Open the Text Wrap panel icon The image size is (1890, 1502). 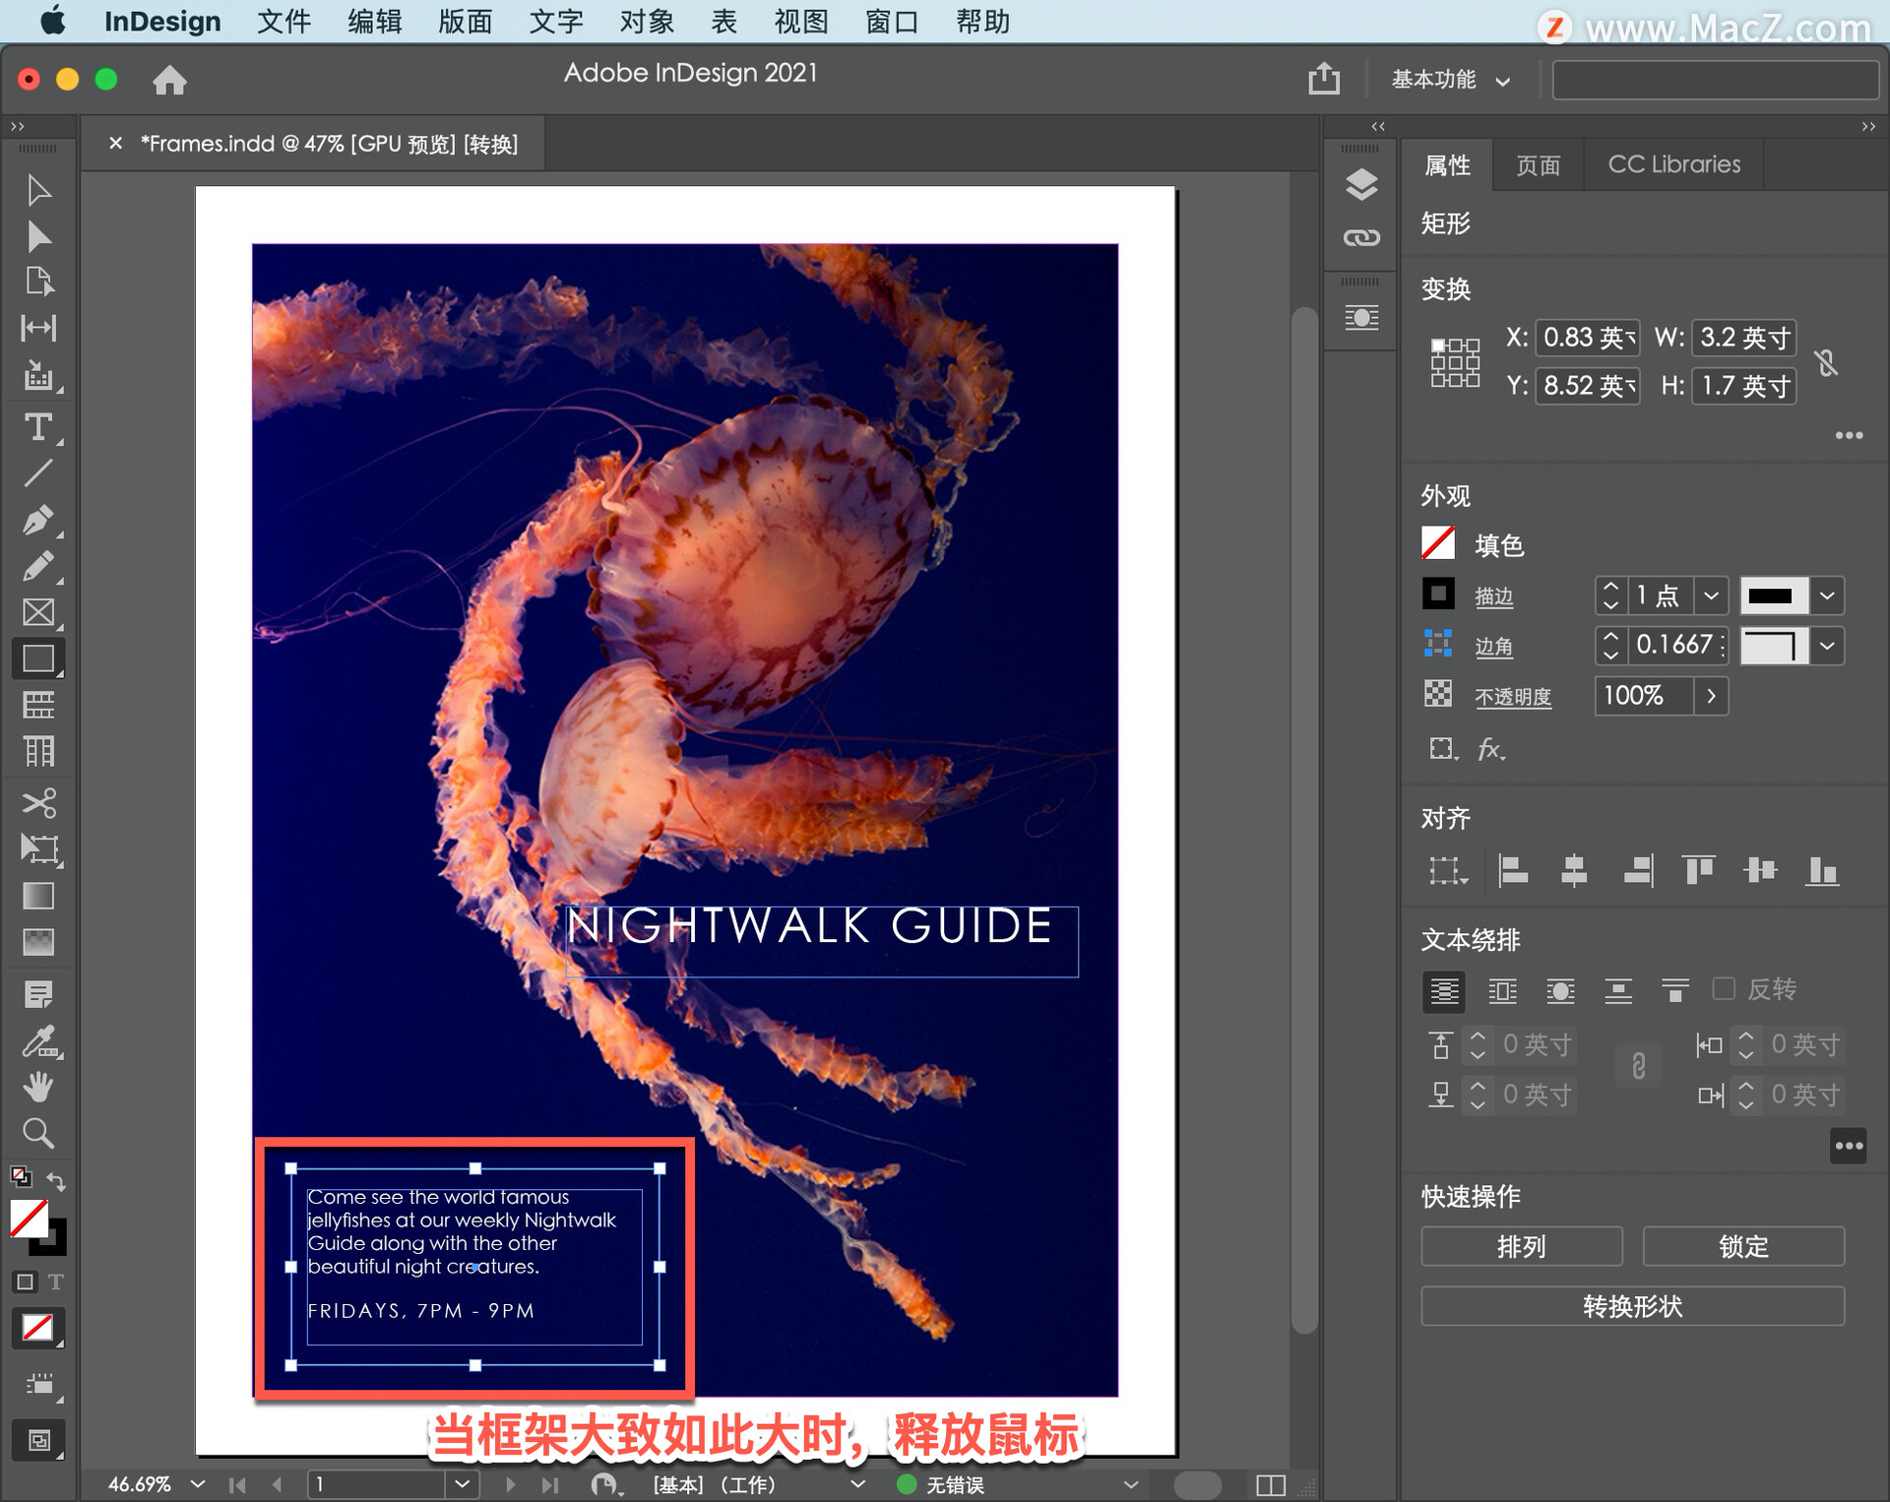tap(1361, 317)
